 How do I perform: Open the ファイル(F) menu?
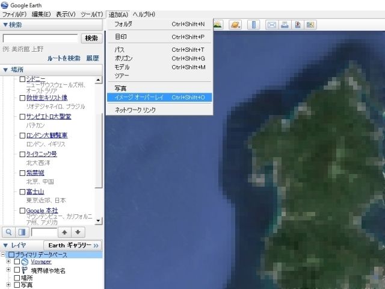pyautogui.click(x=14, y=14)
